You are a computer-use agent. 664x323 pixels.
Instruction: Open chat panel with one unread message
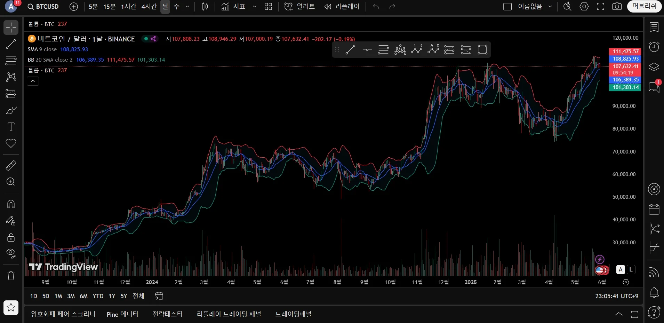(654, 87)
